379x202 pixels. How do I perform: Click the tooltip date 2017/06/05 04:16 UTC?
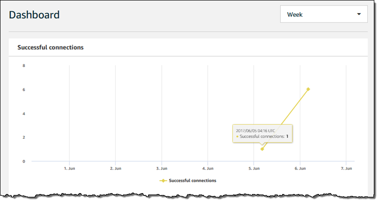click(255, 129)
